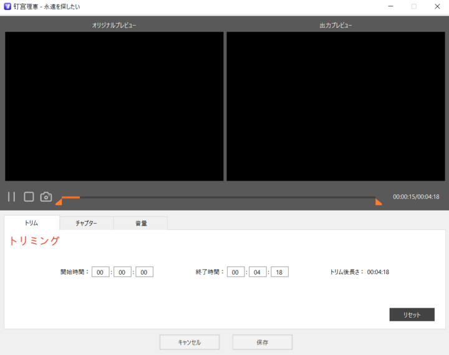Click the orange trim start marker
This screenshot has width=449, height=355.
[59, 202]
